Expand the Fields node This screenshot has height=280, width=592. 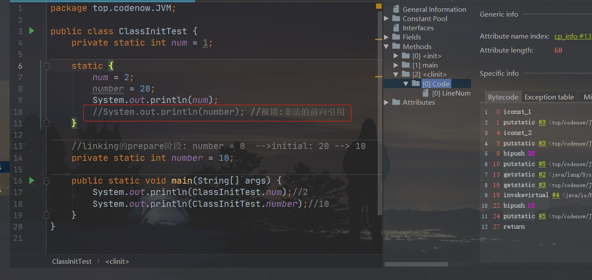(386, 37)
